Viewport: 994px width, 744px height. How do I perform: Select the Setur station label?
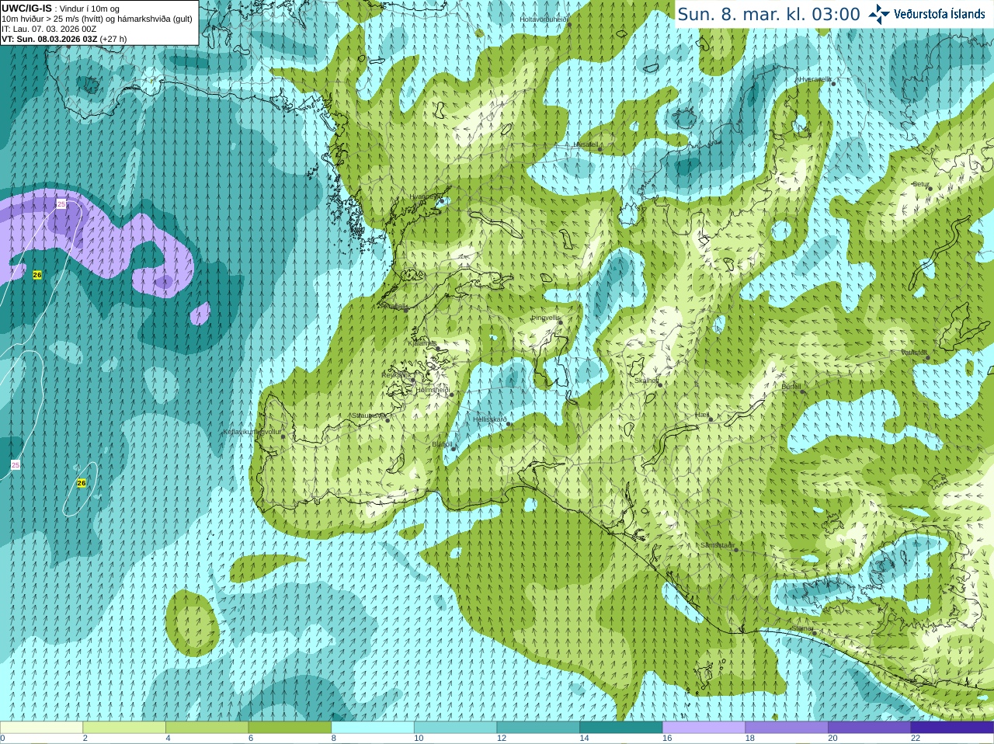pos(921,185)
